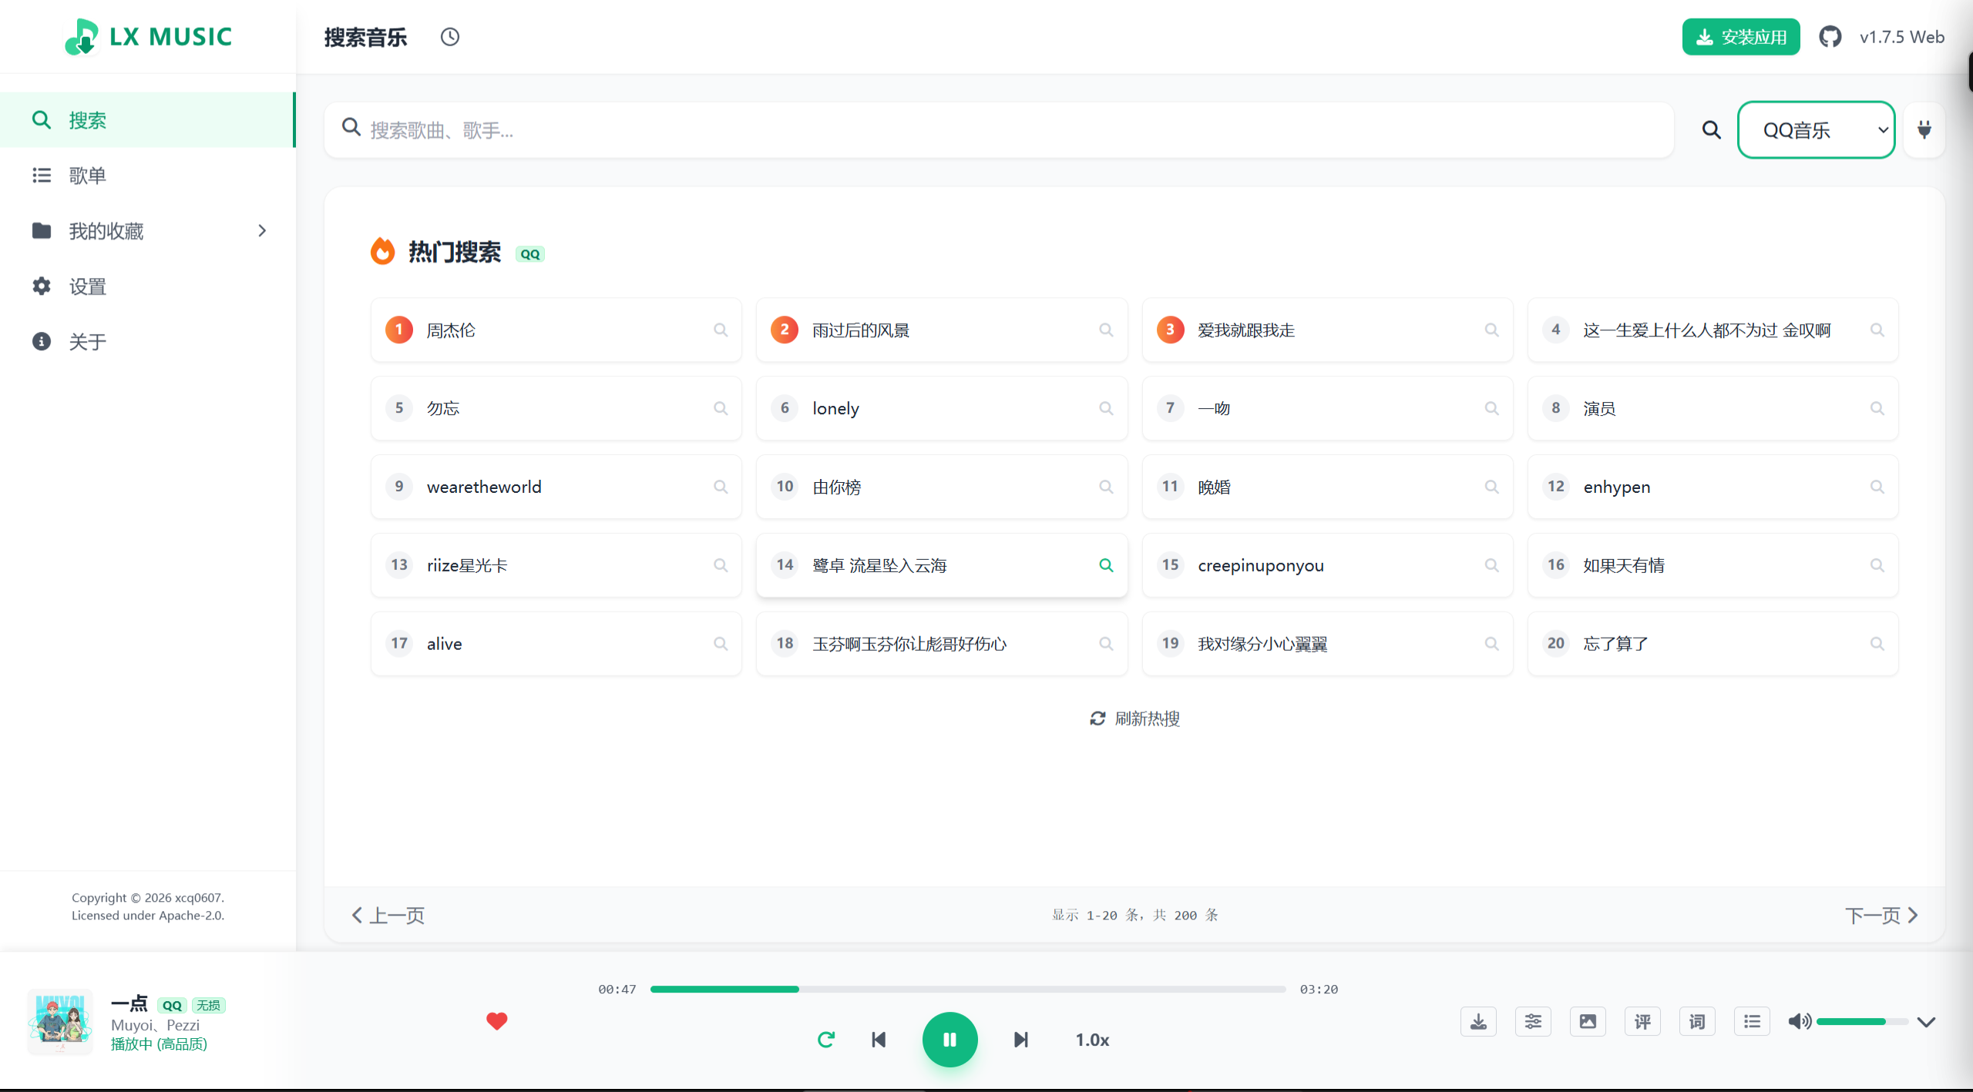
Task: Toggle favorite heart for current song
Action: [x=497, y=1021]
